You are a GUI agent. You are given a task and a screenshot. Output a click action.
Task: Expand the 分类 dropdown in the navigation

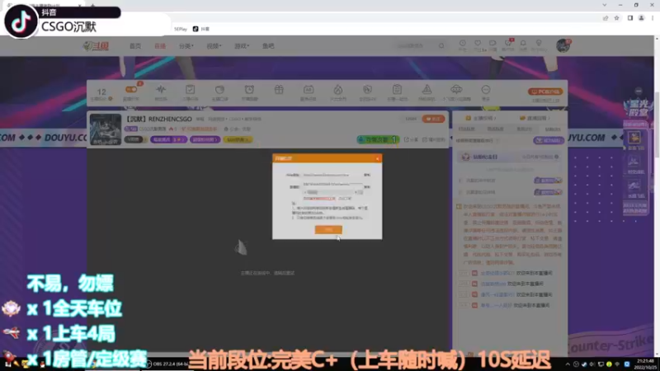click(186, 46)
